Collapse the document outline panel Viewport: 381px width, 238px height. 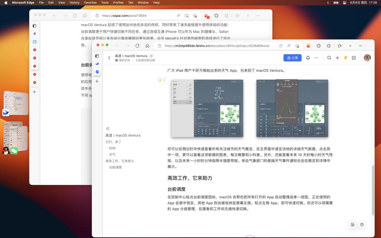coord(108,129)
